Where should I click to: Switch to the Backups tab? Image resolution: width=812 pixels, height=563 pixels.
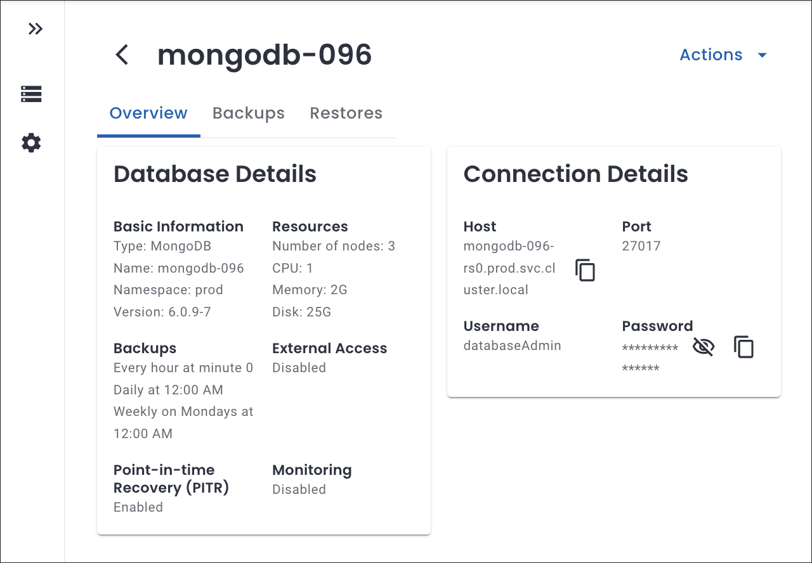(x=248, y=113)
